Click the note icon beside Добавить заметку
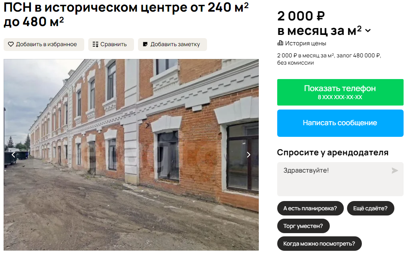The image size is (406, 254). (x=145, y=44)
